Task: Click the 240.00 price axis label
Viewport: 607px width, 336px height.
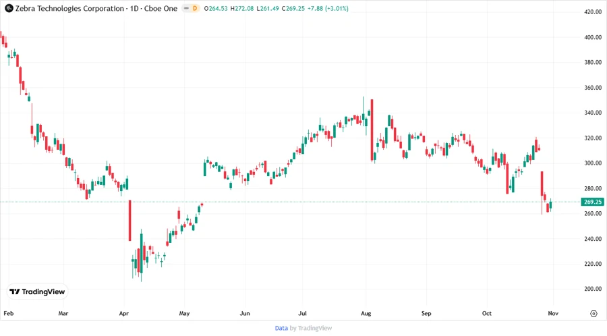Action: click(593, 239)
